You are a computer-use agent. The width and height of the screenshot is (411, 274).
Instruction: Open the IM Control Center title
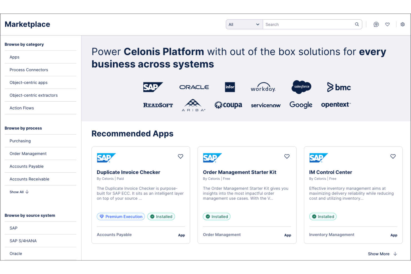point(330,172)
